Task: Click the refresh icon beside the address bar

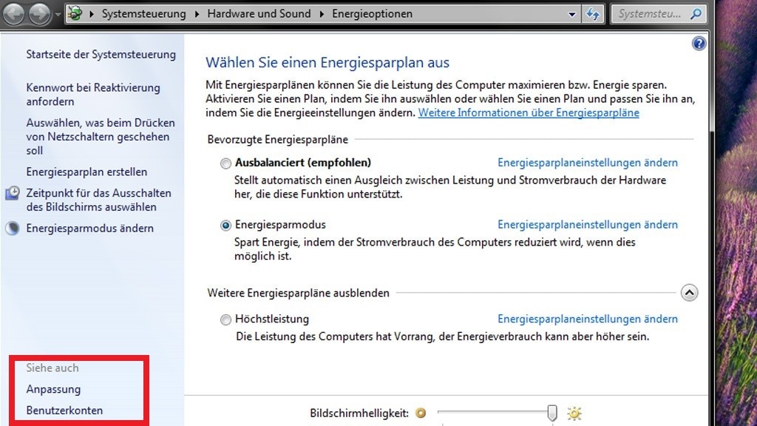Action: pyautogui.click(x=593, y=14)
